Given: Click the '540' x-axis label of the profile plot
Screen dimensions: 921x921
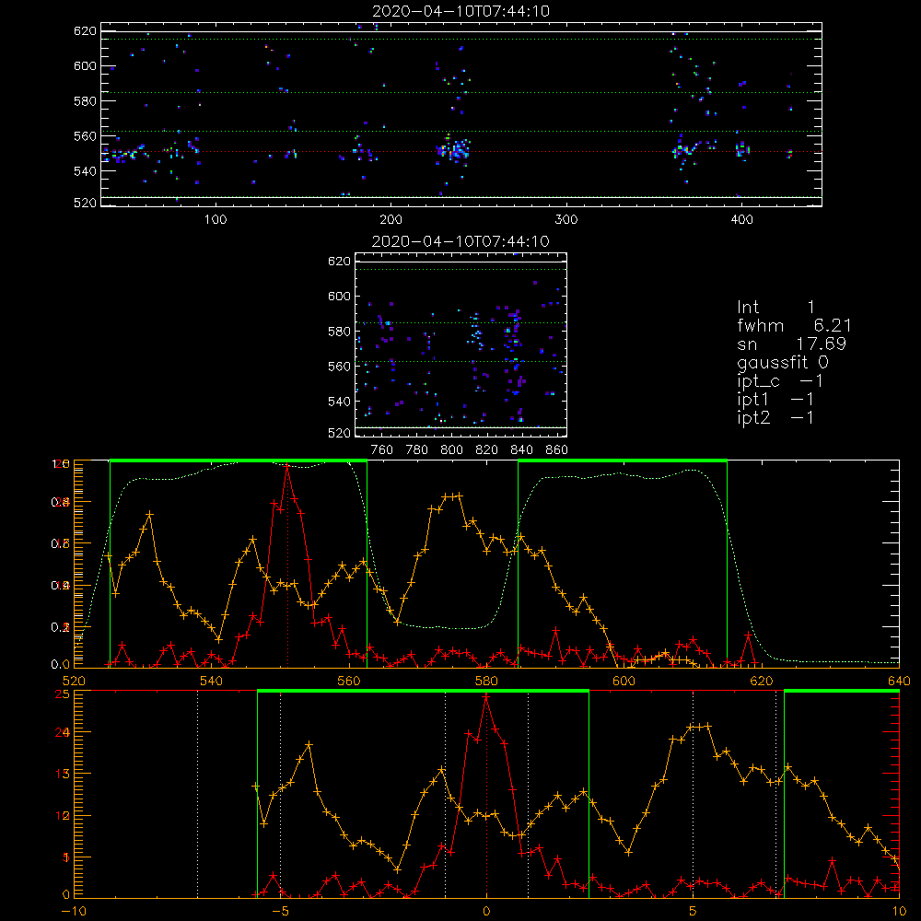Looking at the screenshot, I should tap(211, 681).
